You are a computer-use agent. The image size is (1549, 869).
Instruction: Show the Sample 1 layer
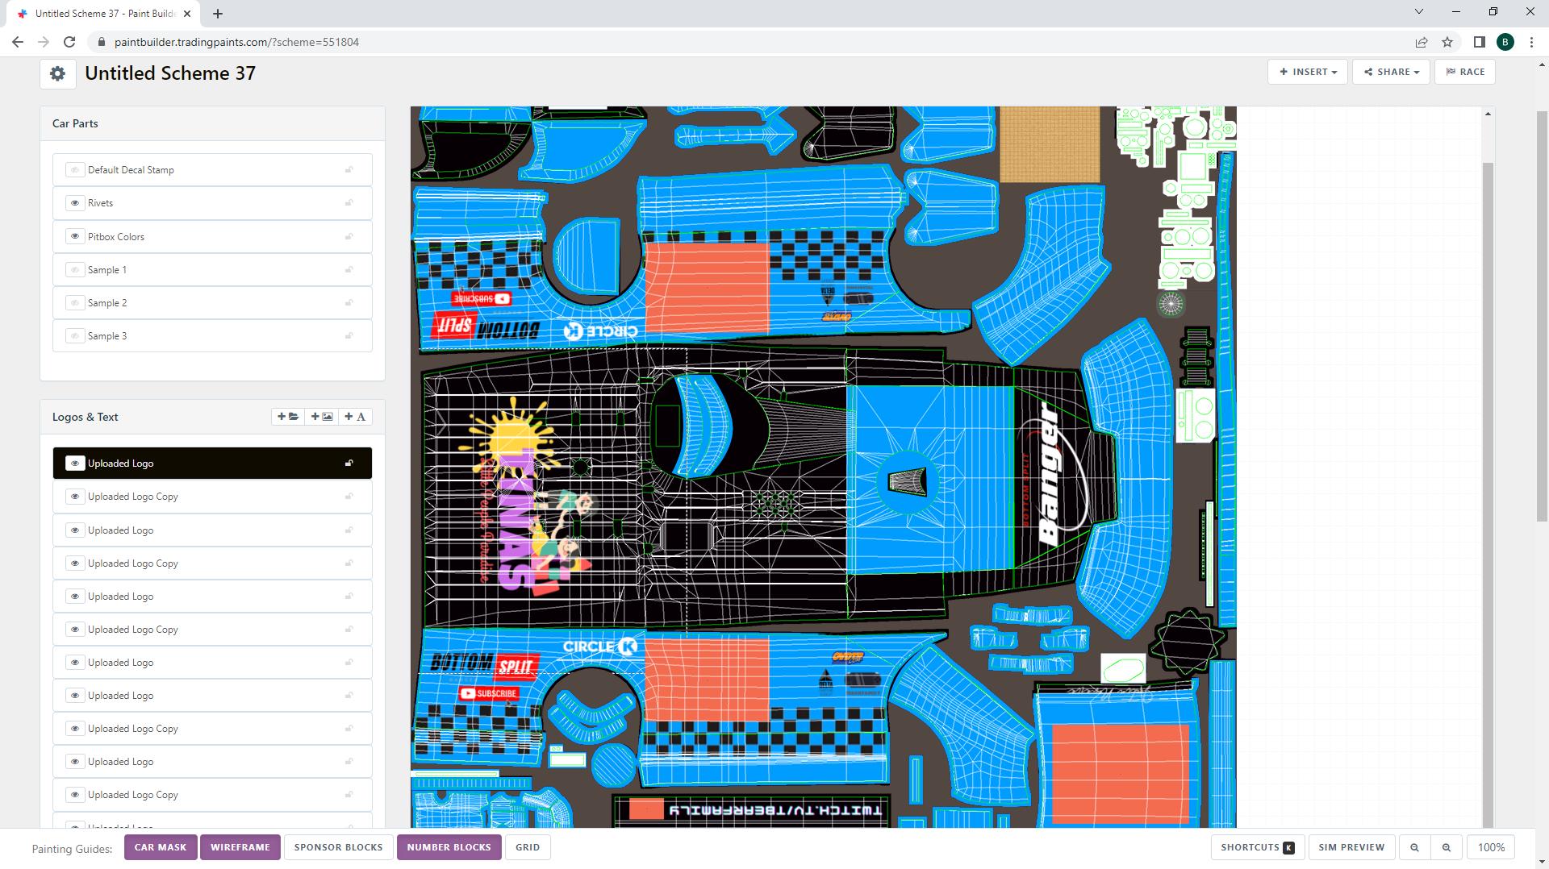pos(75,270)
